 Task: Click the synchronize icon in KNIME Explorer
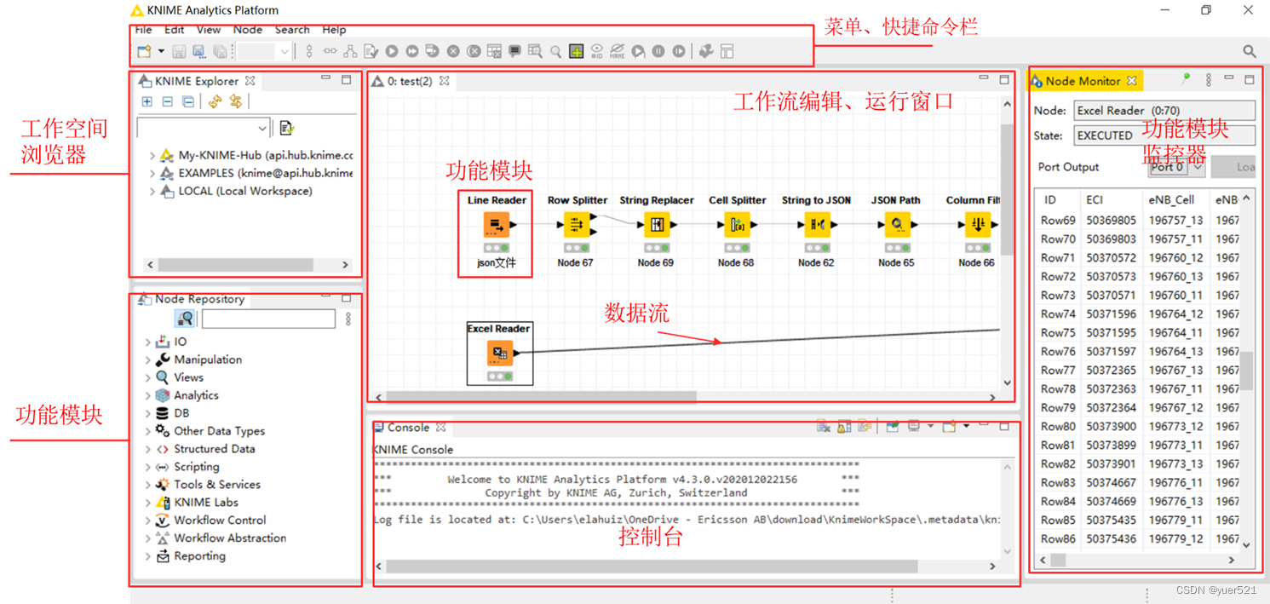(236, 101)
